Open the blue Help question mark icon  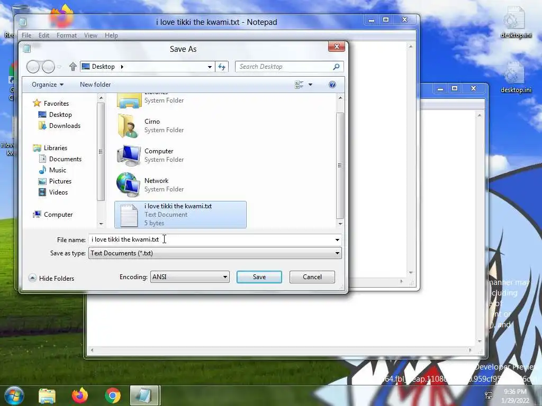[332, 85]
